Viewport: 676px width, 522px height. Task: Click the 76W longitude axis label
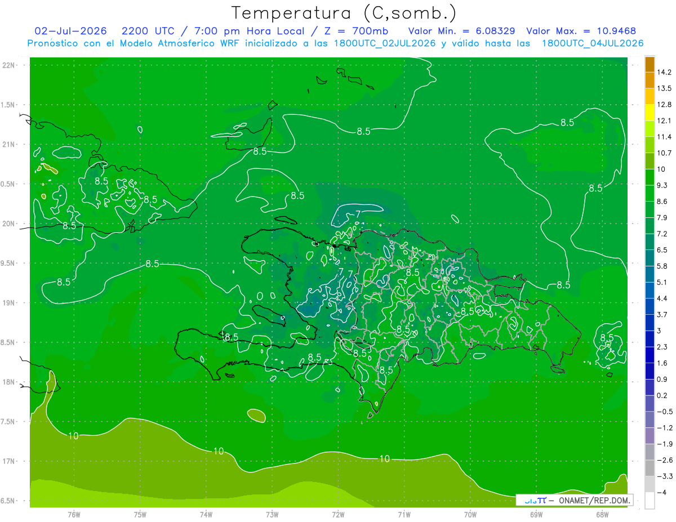pyautogui.click(x=74, y=514)
